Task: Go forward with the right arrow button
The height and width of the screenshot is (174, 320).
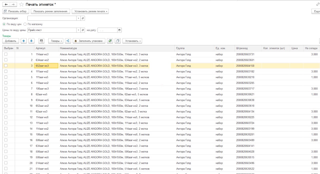Action: point(13,4)
